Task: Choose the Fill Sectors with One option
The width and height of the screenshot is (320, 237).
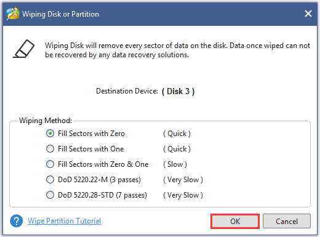Action: click(x=50, y=149)
